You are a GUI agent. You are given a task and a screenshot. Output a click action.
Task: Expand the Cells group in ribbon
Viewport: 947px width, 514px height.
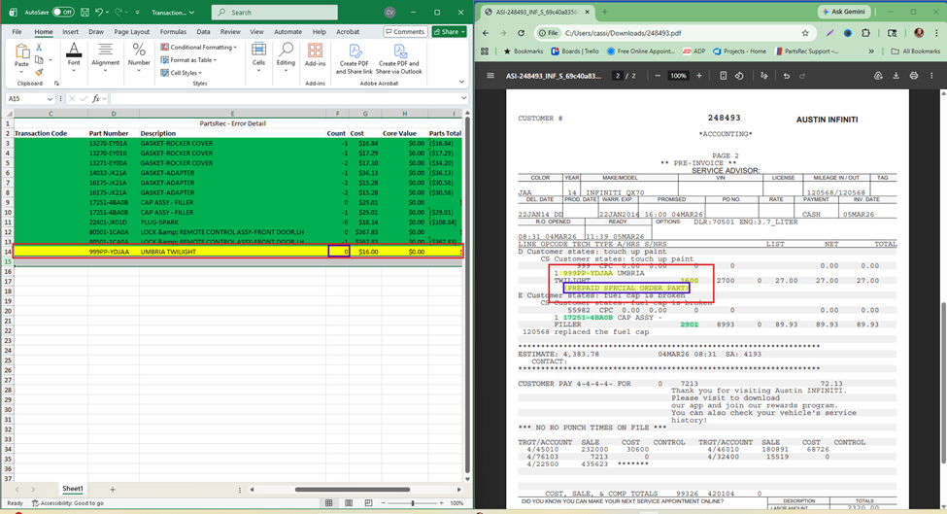[x=258, y=58]
